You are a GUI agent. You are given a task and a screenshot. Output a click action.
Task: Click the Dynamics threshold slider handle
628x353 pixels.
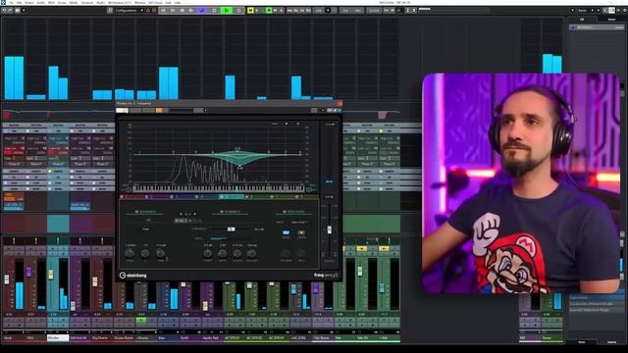pos(232,228)
